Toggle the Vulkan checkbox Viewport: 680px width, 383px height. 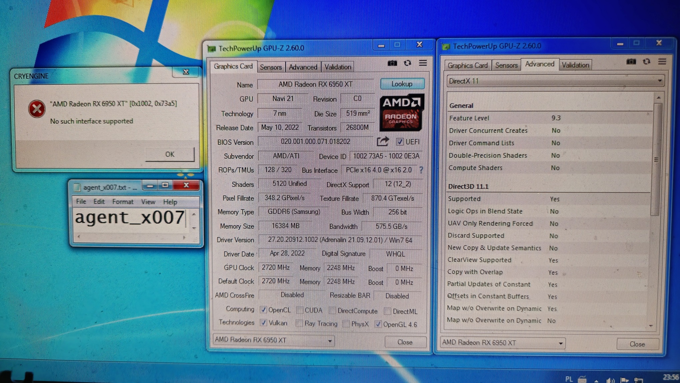pyautogui.click(x=263, y=323)
